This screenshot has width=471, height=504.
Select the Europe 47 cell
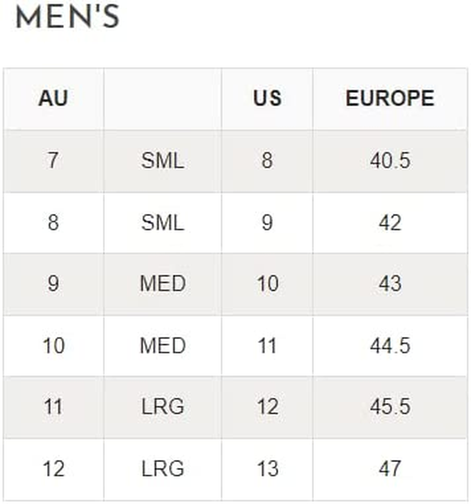coord(390,469)
